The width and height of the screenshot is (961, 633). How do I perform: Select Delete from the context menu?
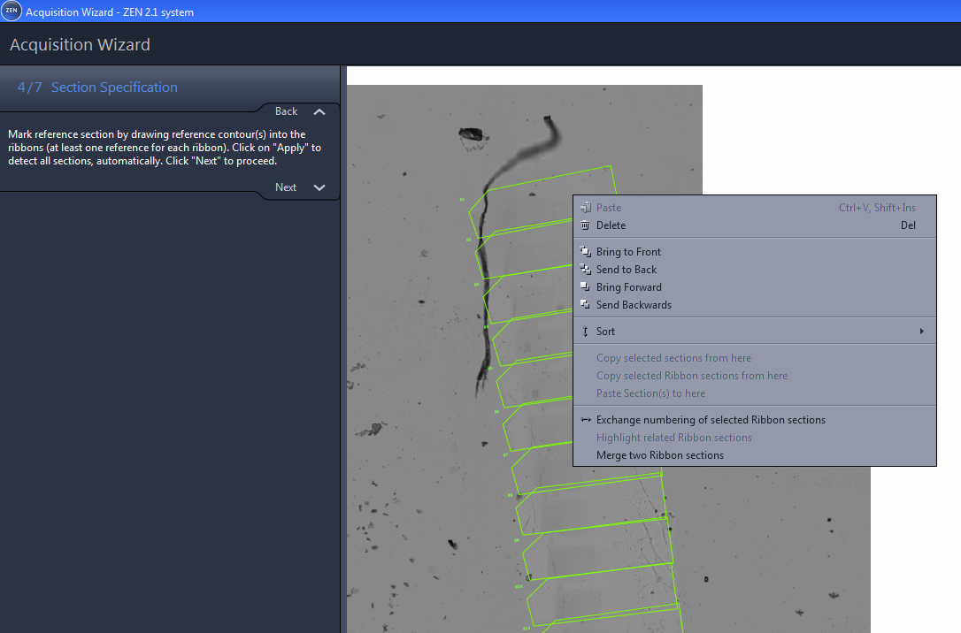click(612, 225)
